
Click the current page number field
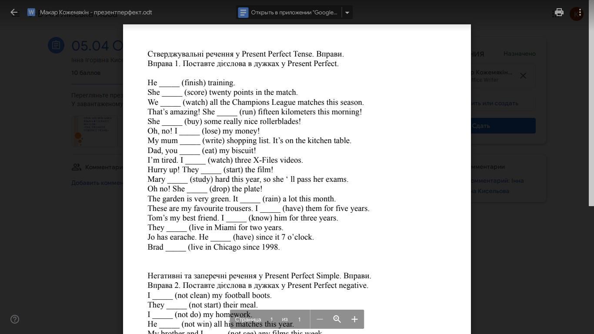272,319
